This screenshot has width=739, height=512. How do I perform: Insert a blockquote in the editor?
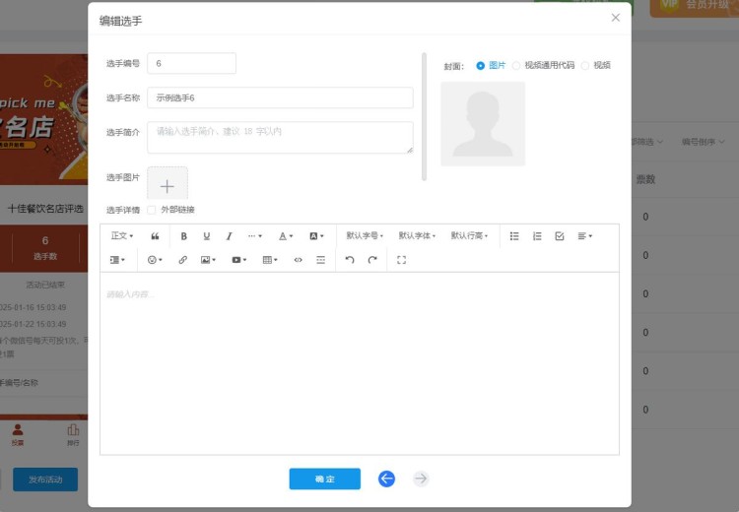click(155, 236)
